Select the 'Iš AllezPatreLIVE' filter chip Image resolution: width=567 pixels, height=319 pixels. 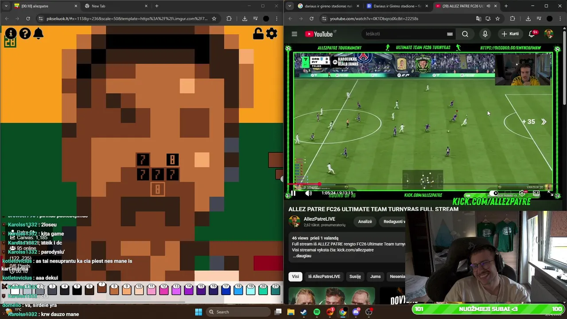click(x=324, y=276)
